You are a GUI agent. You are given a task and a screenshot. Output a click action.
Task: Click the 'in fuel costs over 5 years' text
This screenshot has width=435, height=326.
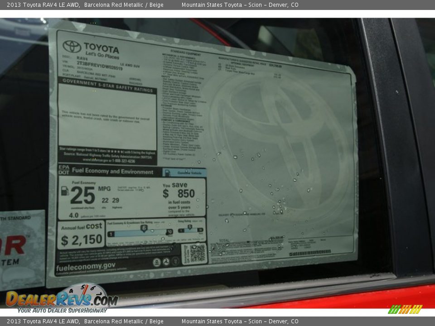tap(179, 205)
